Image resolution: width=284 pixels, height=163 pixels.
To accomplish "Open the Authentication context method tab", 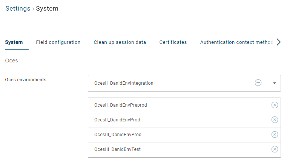I will tap(236, 42).
